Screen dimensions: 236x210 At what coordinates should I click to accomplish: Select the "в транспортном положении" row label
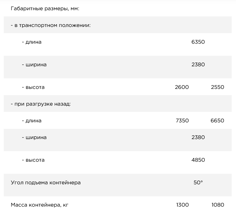click(51, 25)
